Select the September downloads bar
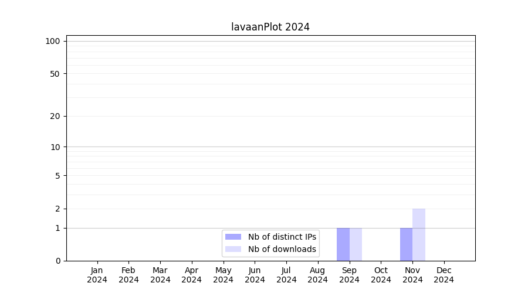This screenshot has width=528, height=293. coord(356,244)
